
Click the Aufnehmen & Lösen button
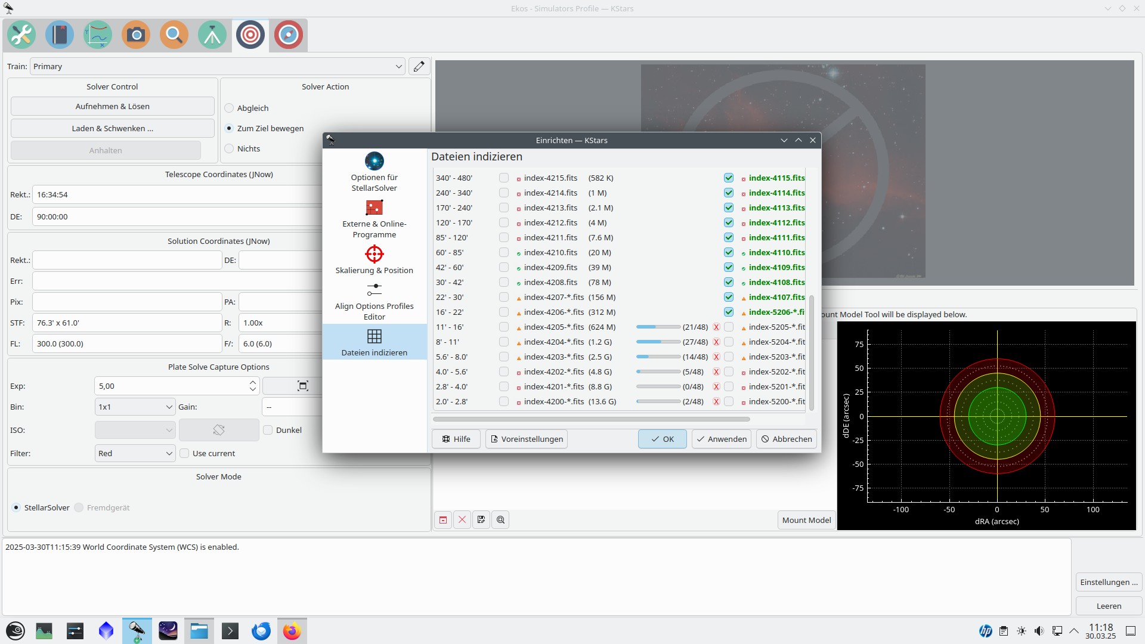(113, 106)
